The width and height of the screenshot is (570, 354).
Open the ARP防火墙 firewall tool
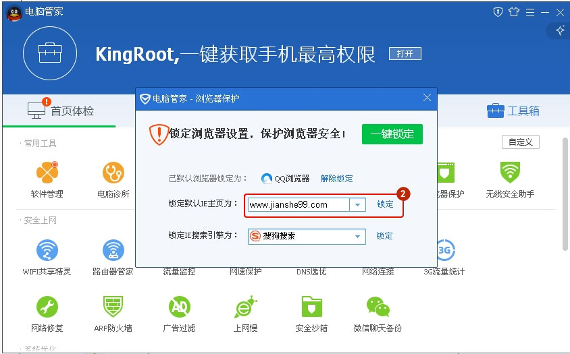(x=113, y=307)
